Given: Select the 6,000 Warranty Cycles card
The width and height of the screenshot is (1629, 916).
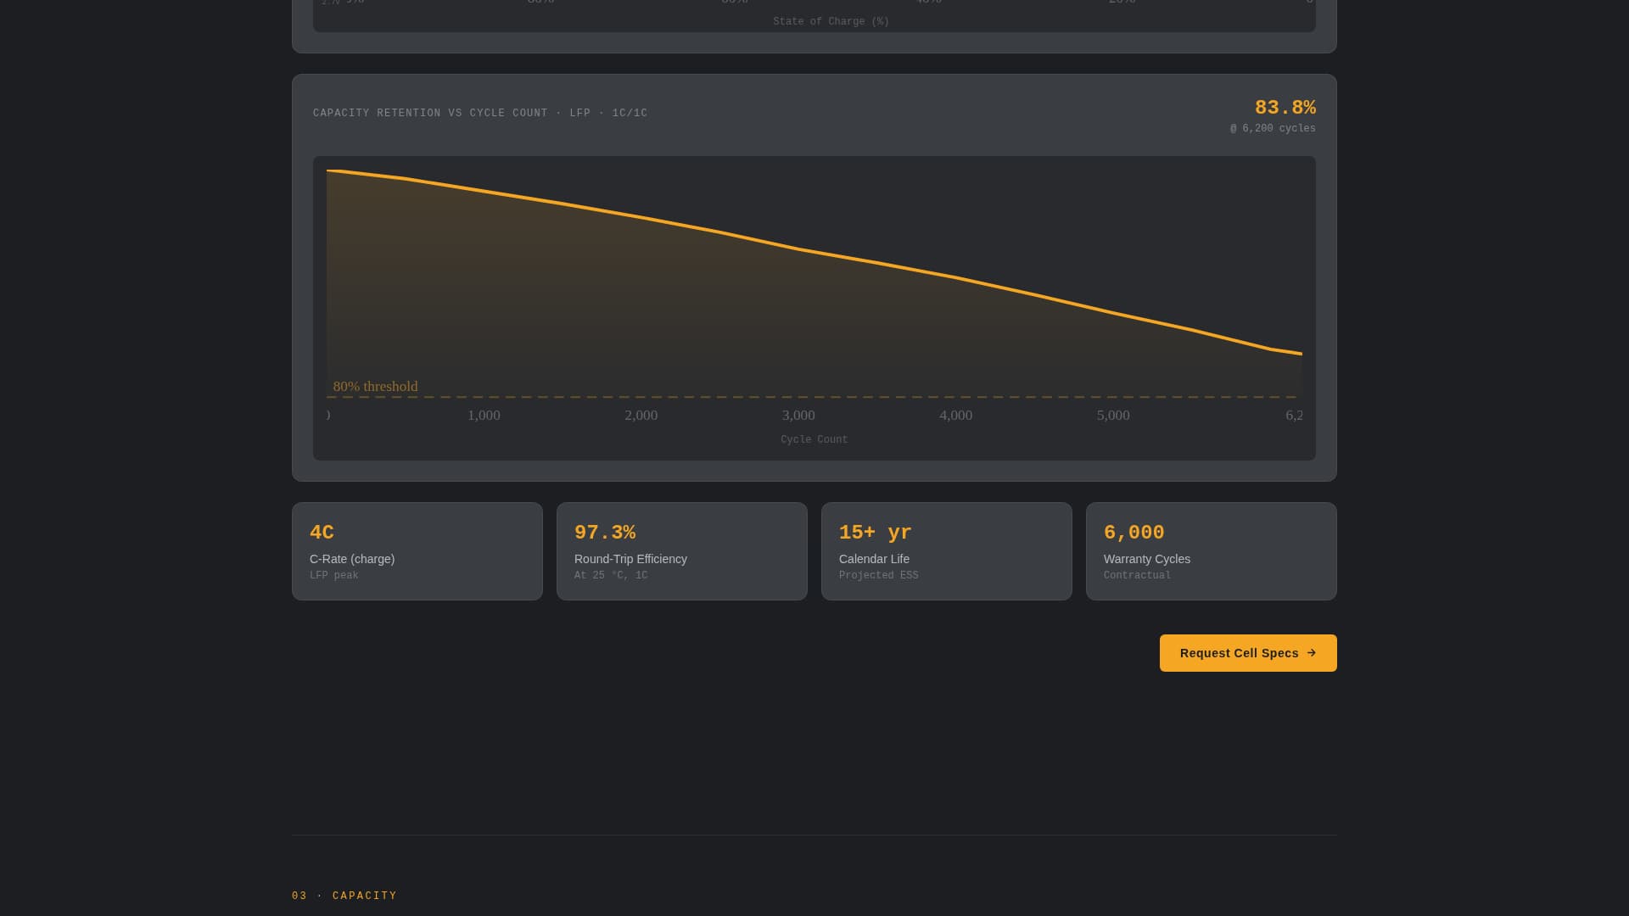Looking at the screenshot, I should (x=1211, y=551).
